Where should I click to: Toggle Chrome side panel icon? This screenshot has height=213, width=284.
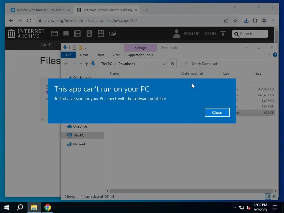pos(255,21)
